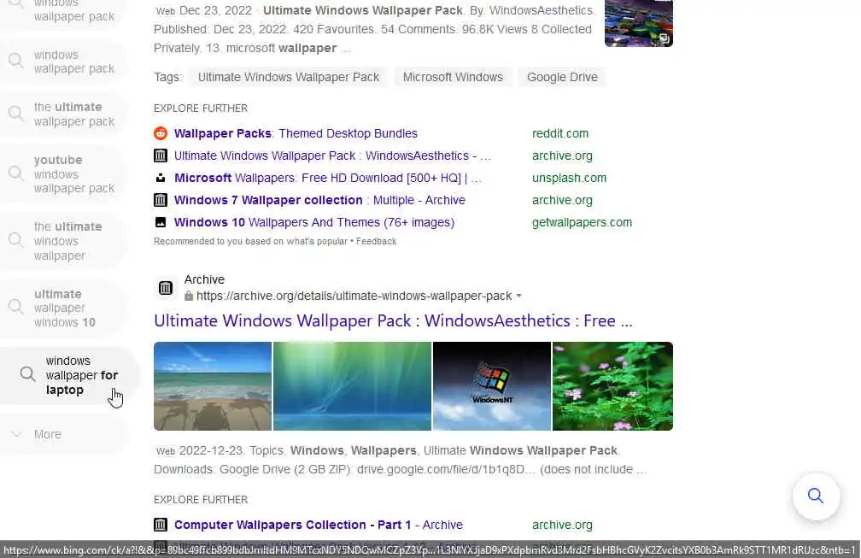The image size is (861, 558).
Task: Click magnifier icon beside 'youtube windows wallpaper pack'
Action: click(x=16, y=173)
